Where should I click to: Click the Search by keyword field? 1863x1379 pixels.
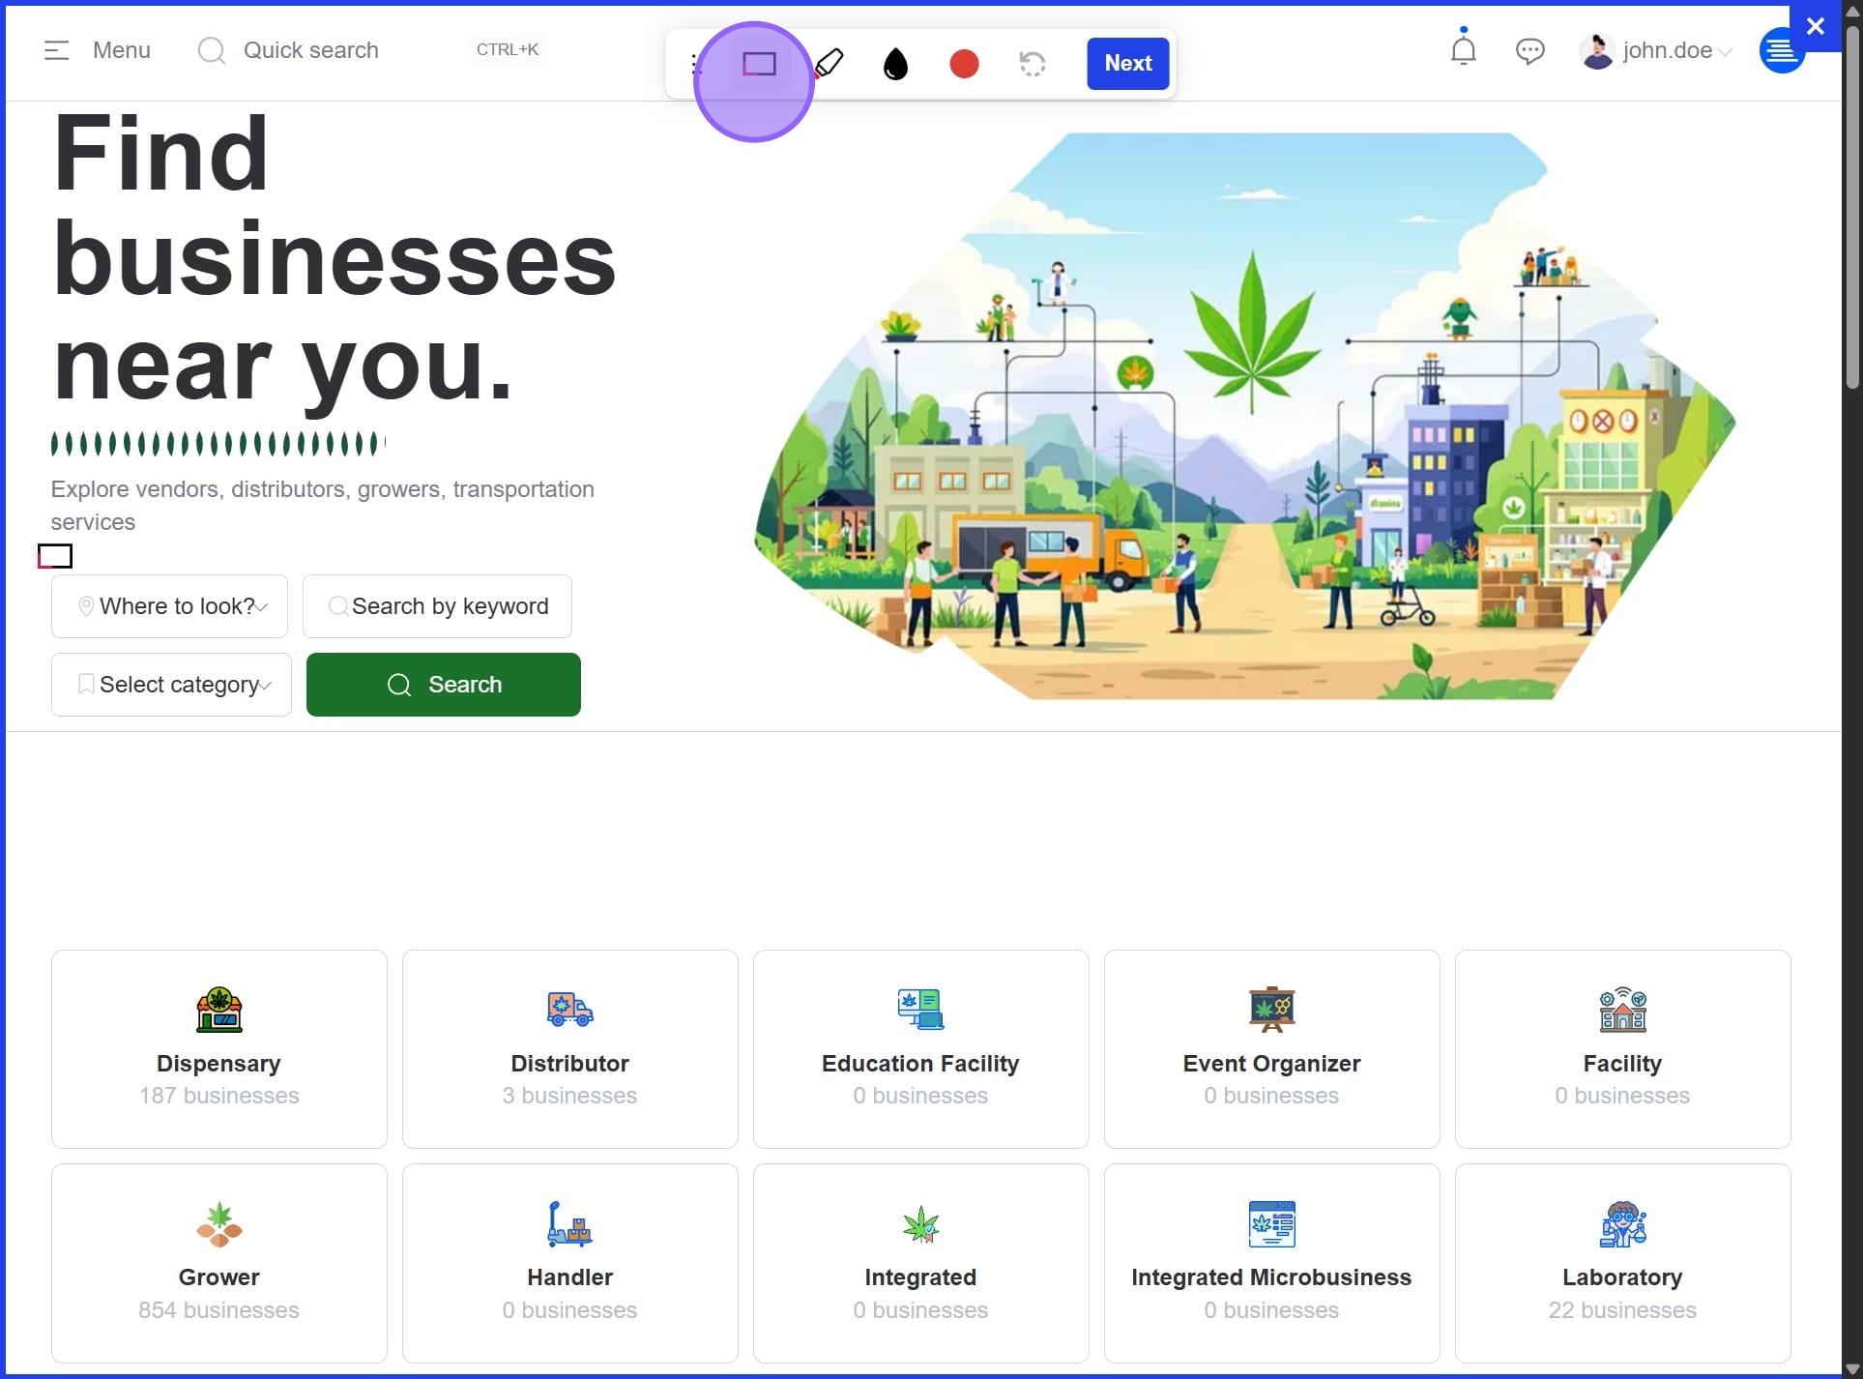[x=438, y=606]
